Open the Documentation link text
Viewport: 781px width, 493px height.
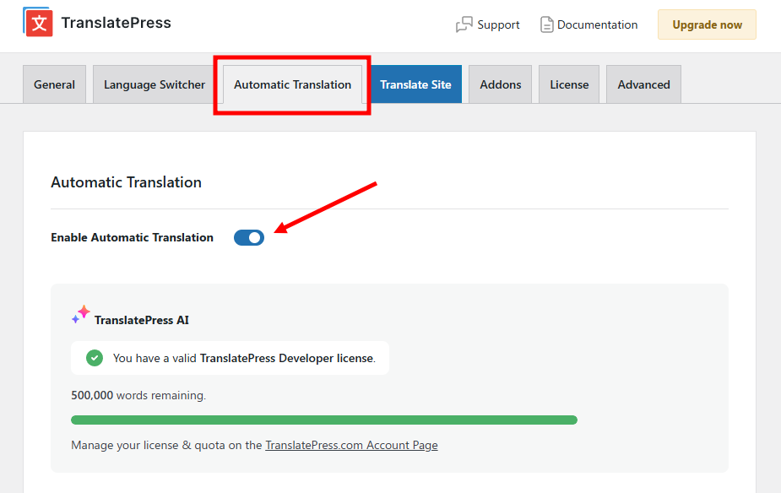click(x=597, y=24)
